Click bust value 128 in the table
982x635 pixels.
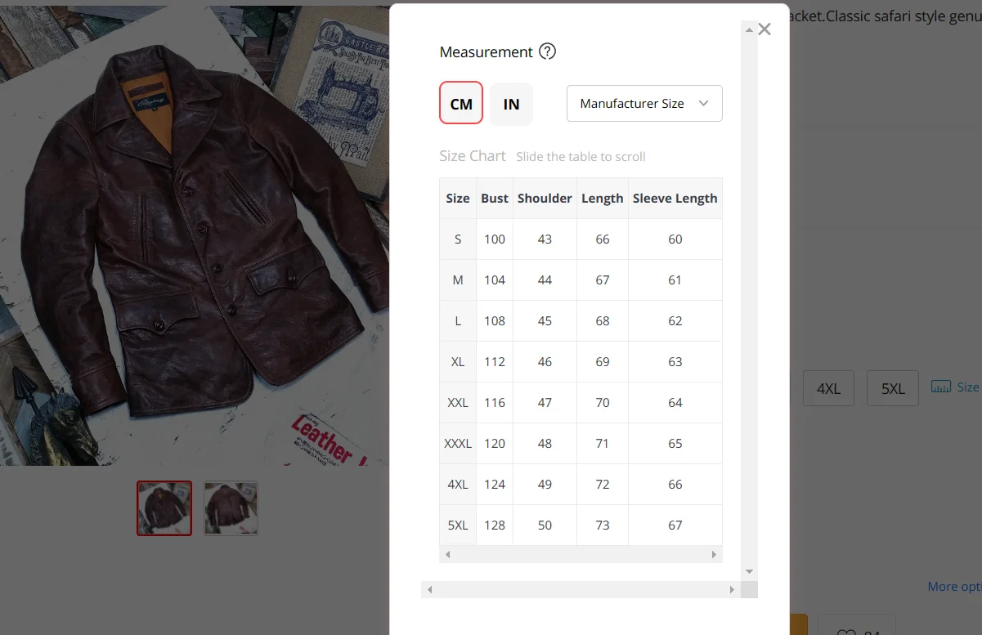point(495,525)
